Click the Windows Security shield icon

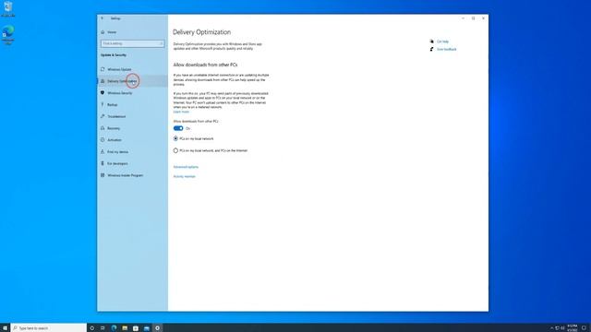point(103,92)
